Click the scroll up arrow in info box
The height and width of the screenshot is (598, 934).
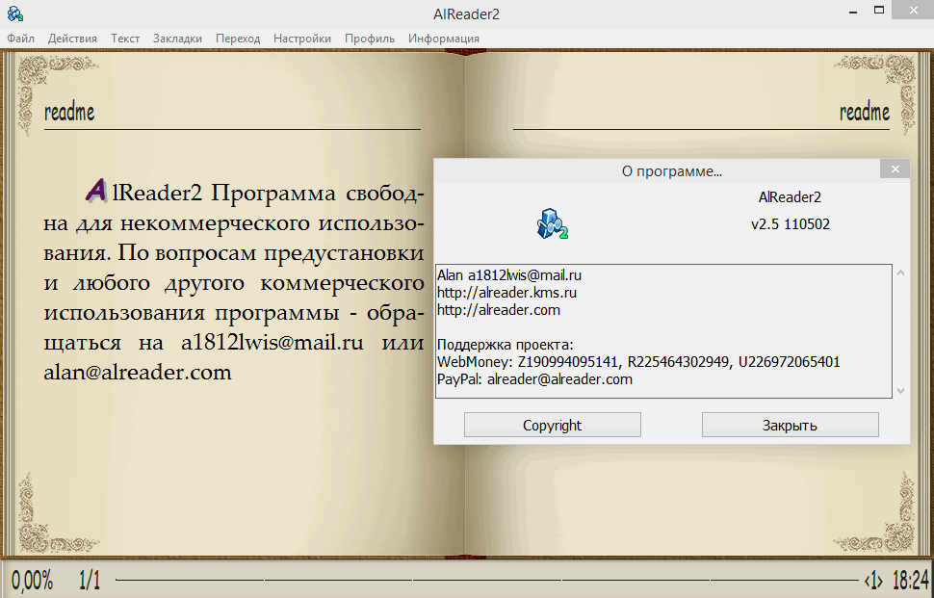pos(900,273)
